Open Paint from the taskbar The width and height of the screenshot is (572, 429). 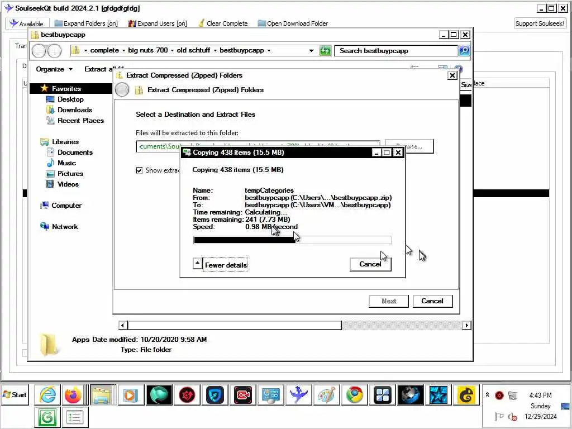point(326,395)
